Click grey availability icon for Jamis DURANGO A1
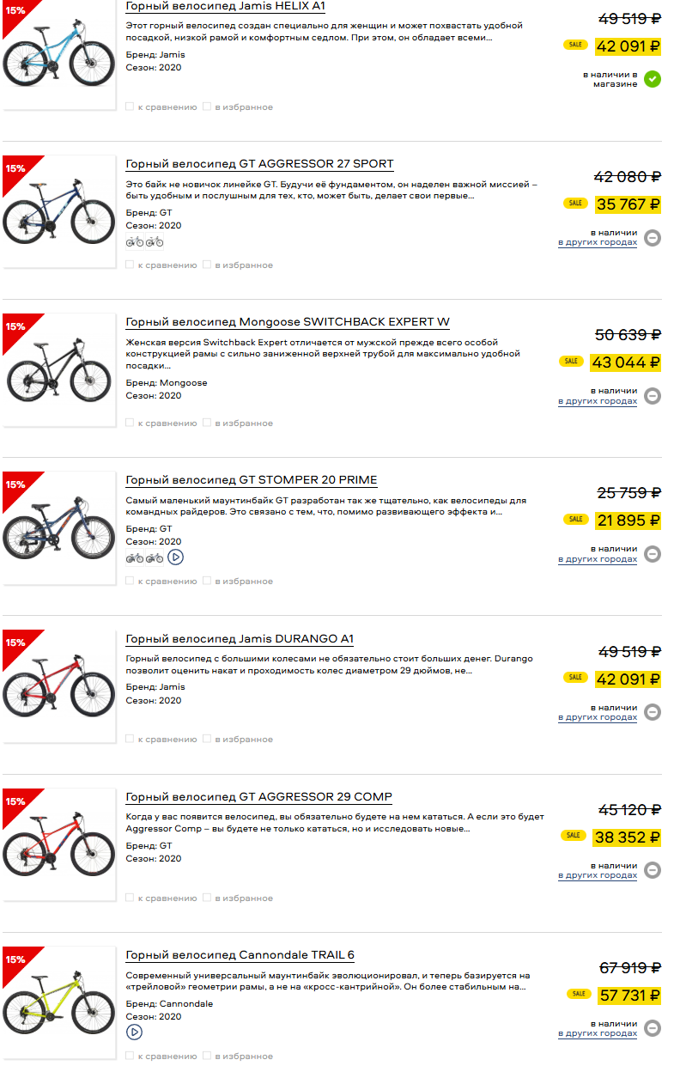The height and width of the screenshot is (1078, 680). [x=653, y=712]
